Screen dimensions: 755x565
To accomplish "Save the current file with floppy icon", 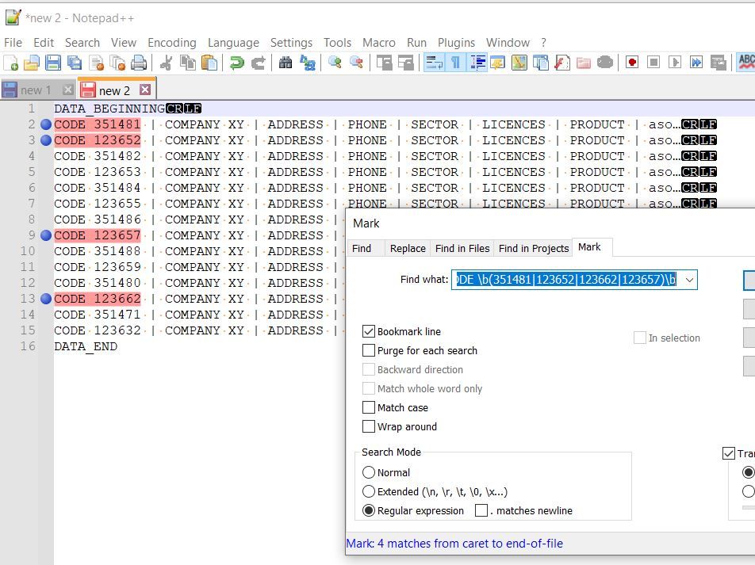I will point(53,63).
